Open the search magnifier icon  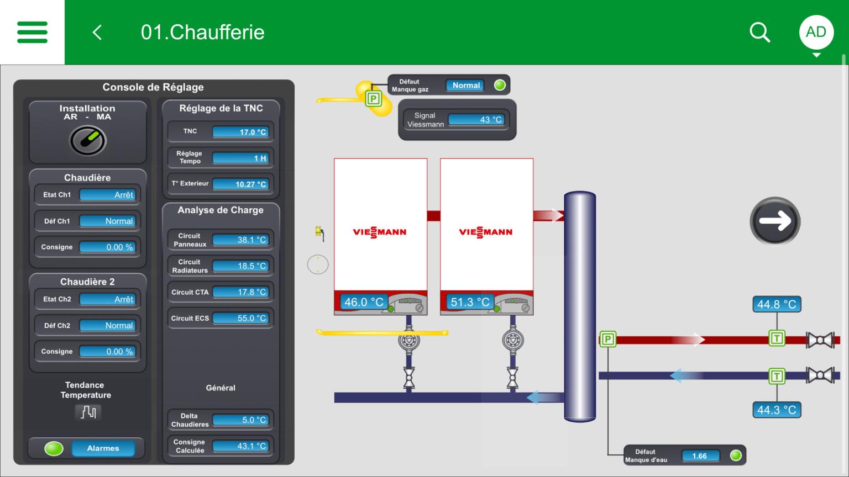(759, 32)
